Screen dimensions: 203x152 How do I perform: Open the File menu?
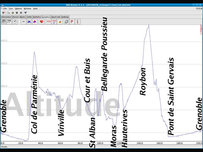5,8
